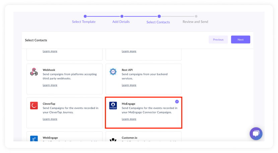Select the WebEngage card title

click(x=50, y=138)
